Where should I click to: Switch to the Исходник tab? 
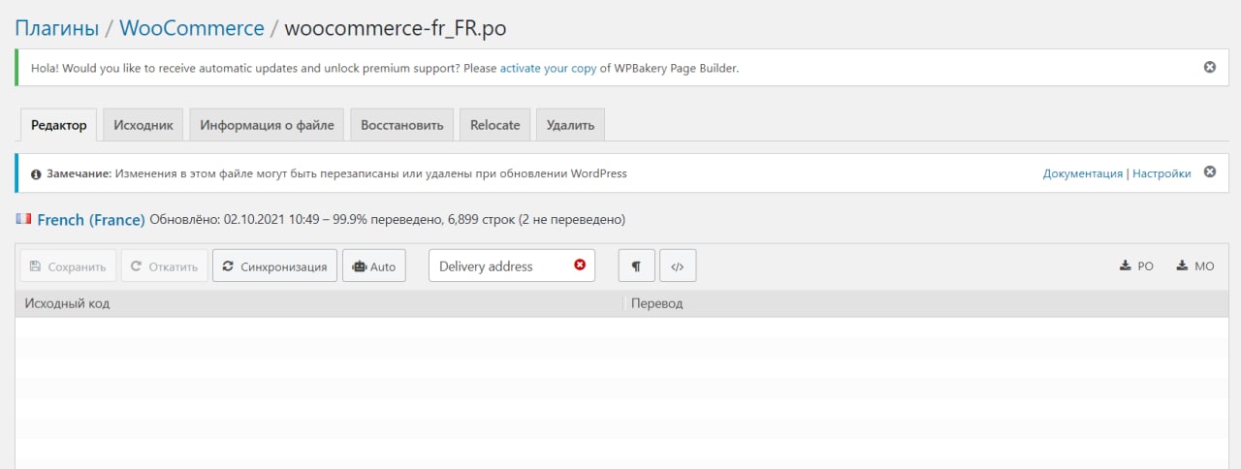click(143, 125)
